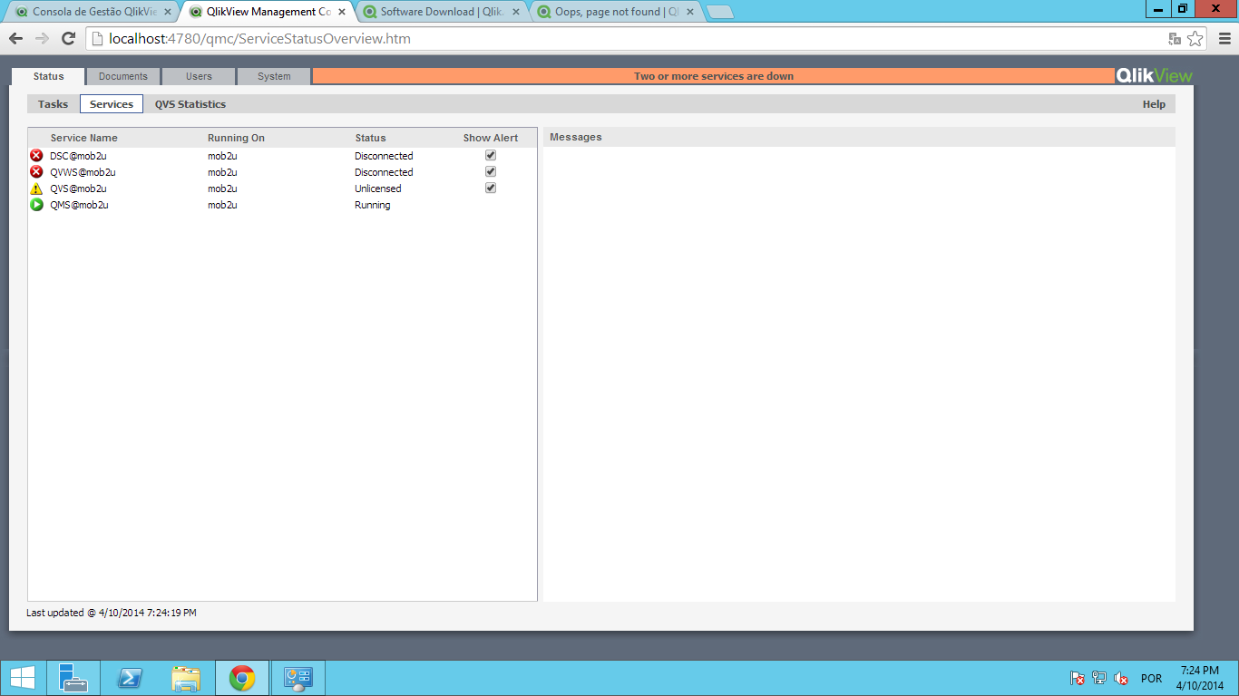Viewport: 1239px width, 696px height.
Task: Click the translate page icon in address bar
Action: (x=1175, y=39)
